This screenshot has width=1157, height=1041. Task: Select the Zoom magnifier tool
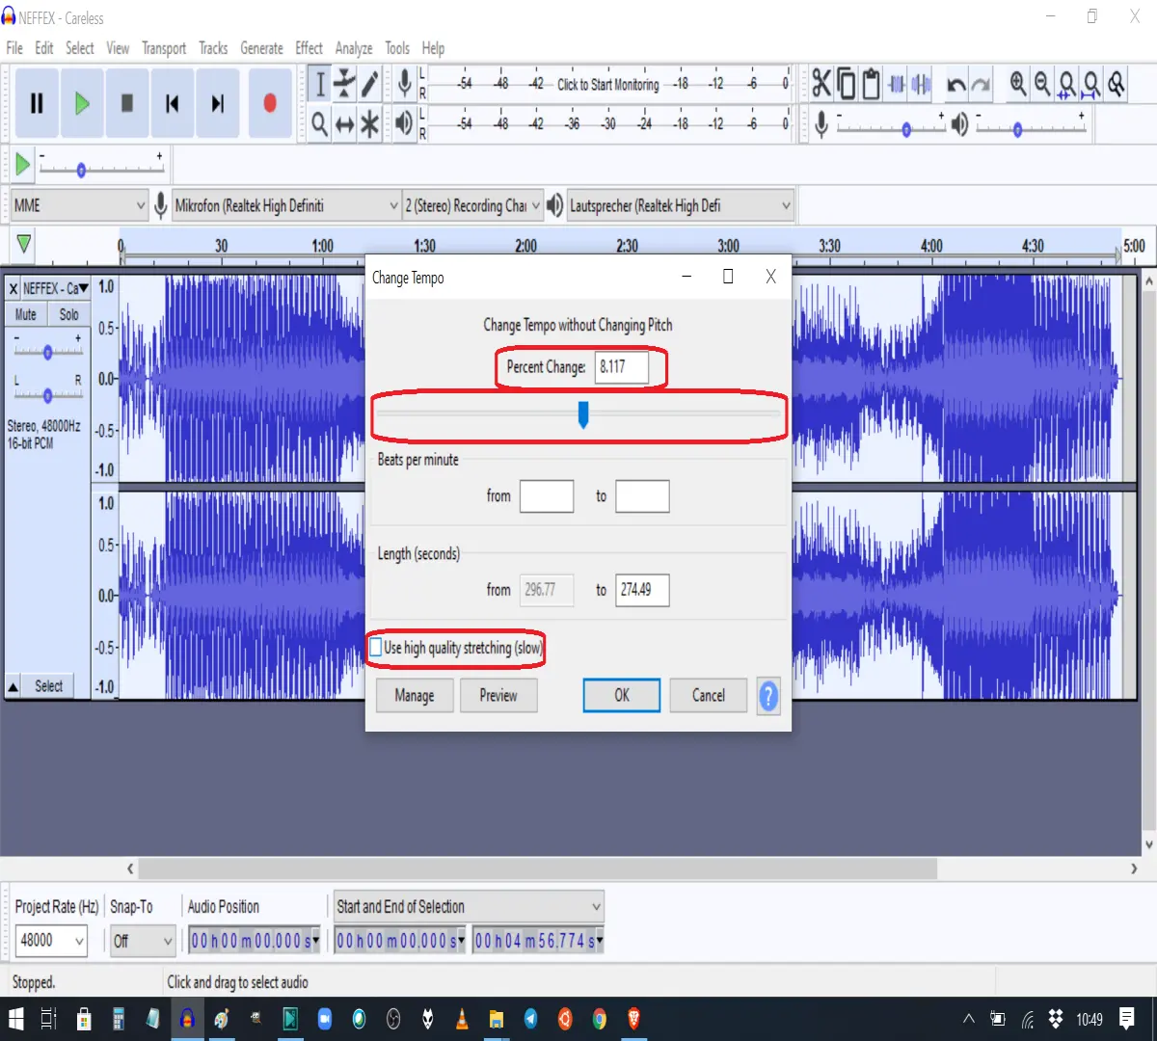[320, 123]
